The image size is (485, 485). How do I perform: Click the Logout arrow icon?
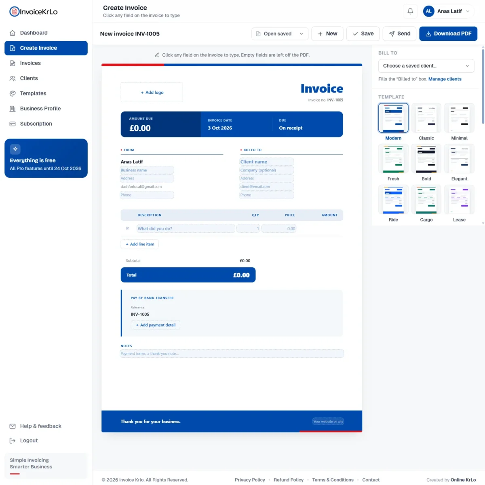pos(13,441)
